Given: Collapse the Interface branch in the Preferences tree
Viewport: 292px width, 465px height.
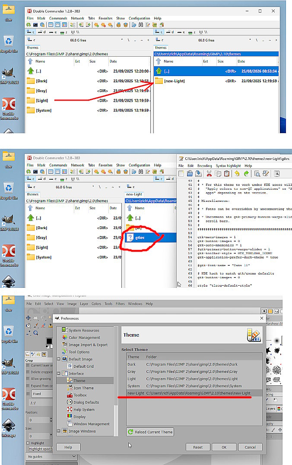Looking at the screenshot, I should [x=59, y=373].
